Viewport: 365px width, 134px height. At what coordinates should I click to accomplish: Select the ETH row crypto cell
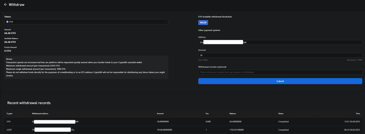pos(9,122)
